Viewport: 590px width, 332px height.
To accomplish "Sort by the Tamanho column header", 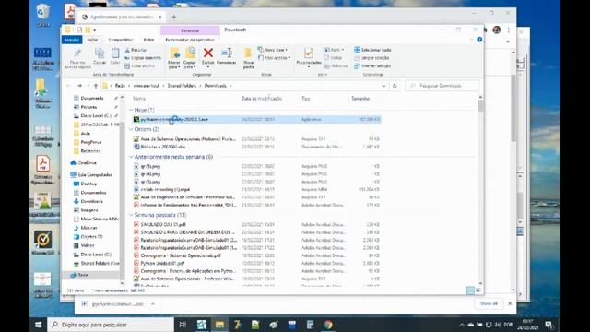I will point(360,99).
